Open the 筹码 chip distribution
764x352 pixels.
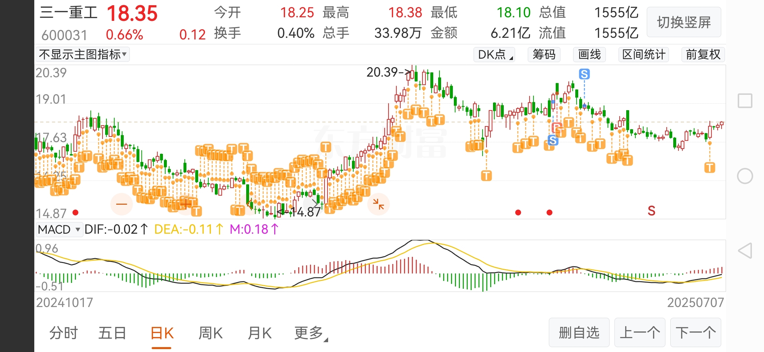pyautogui.click(x=544, y=54)
